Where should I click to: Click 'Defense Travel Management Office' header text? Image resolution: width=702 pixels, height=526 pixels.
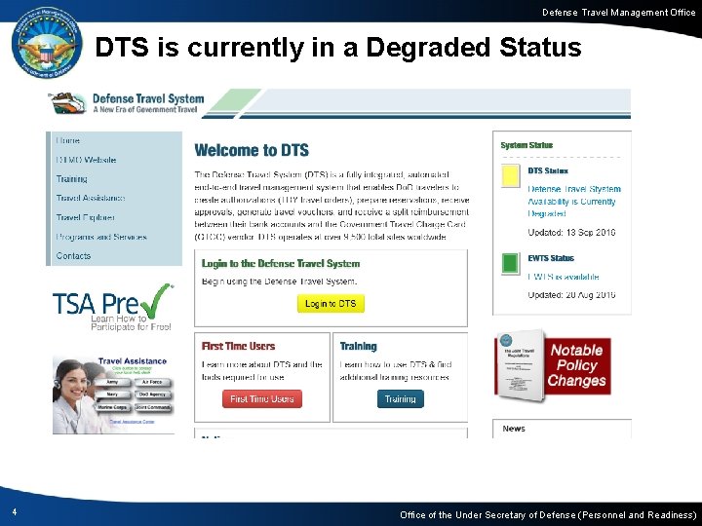619,13
